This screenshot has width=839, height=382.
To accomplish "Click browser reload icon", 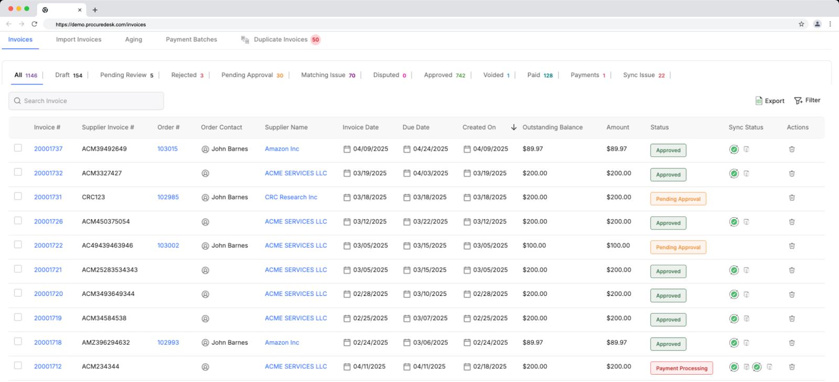I will click(x=35, y=24).
